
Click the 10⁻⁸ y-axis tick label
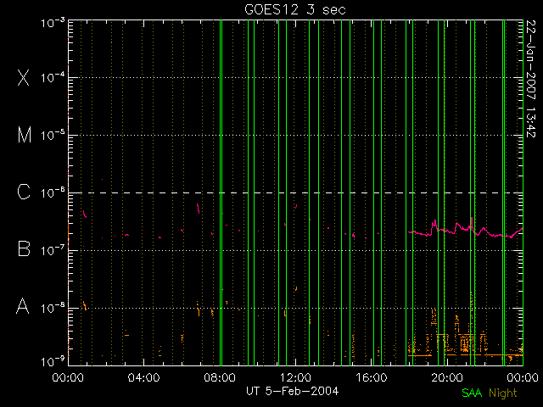click(x=53, y=307)
